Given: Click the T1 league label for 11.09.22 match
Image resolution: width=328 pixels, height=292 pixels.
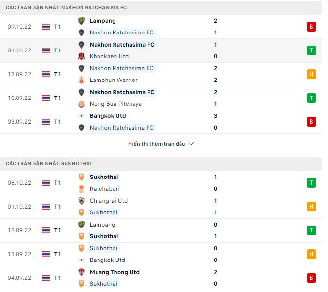Looking at the screenshot, I should click(57, 254).
